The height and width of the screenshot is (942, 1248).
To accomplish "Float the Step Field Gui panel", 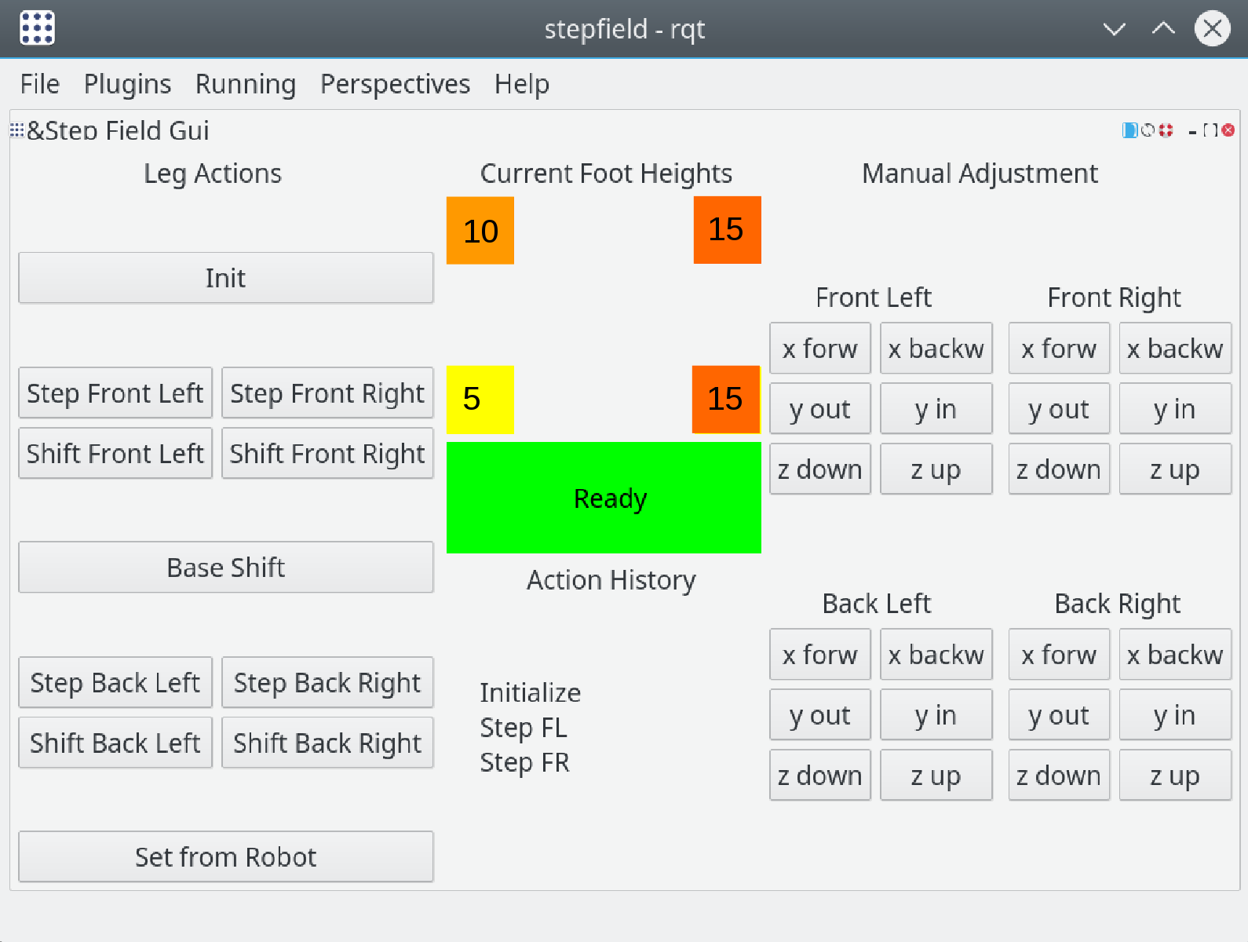I will pyautogui.click(x=1210, y=130).
